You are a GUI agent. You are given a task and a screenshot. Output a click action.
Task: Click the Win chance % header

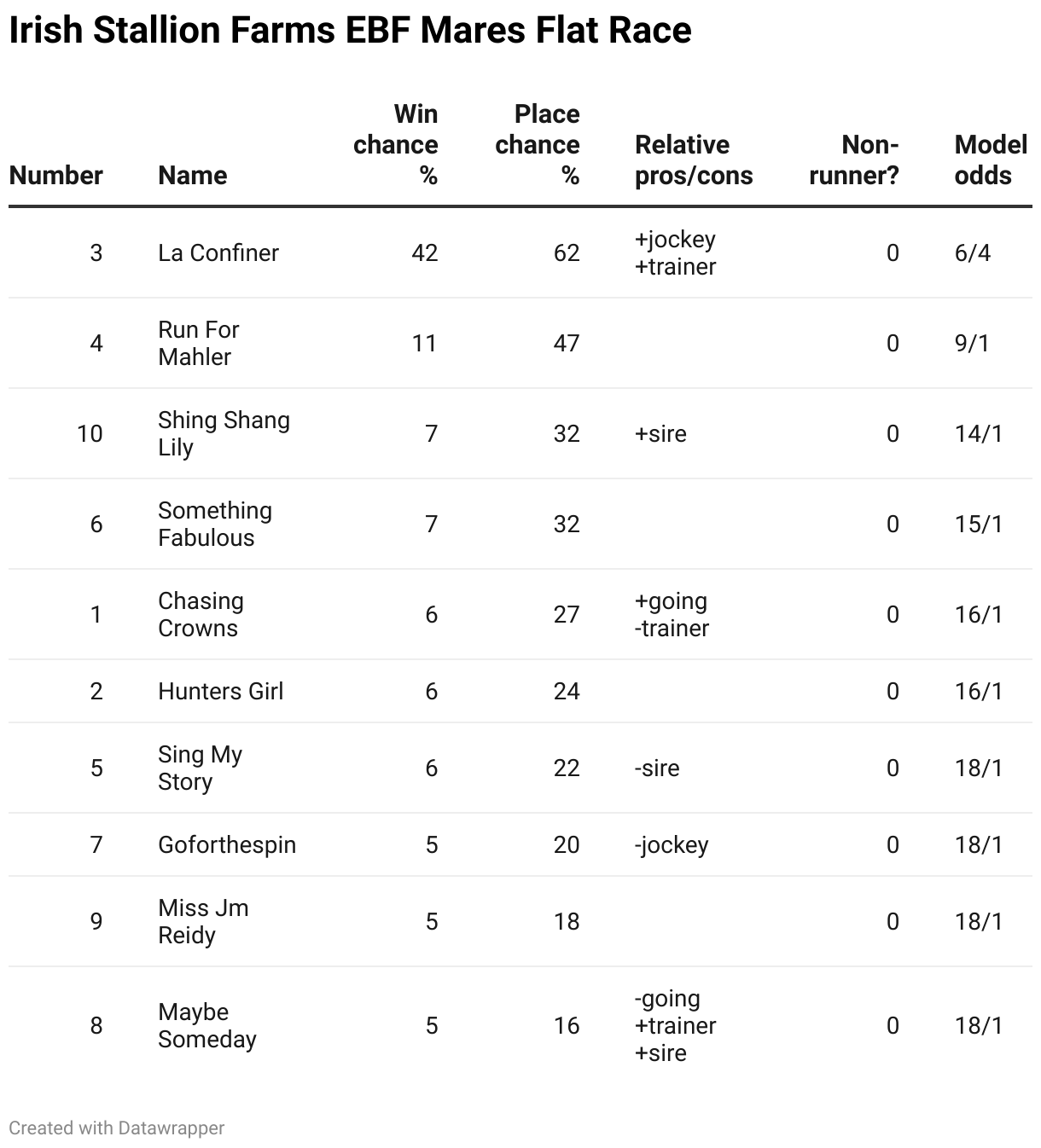396,145
